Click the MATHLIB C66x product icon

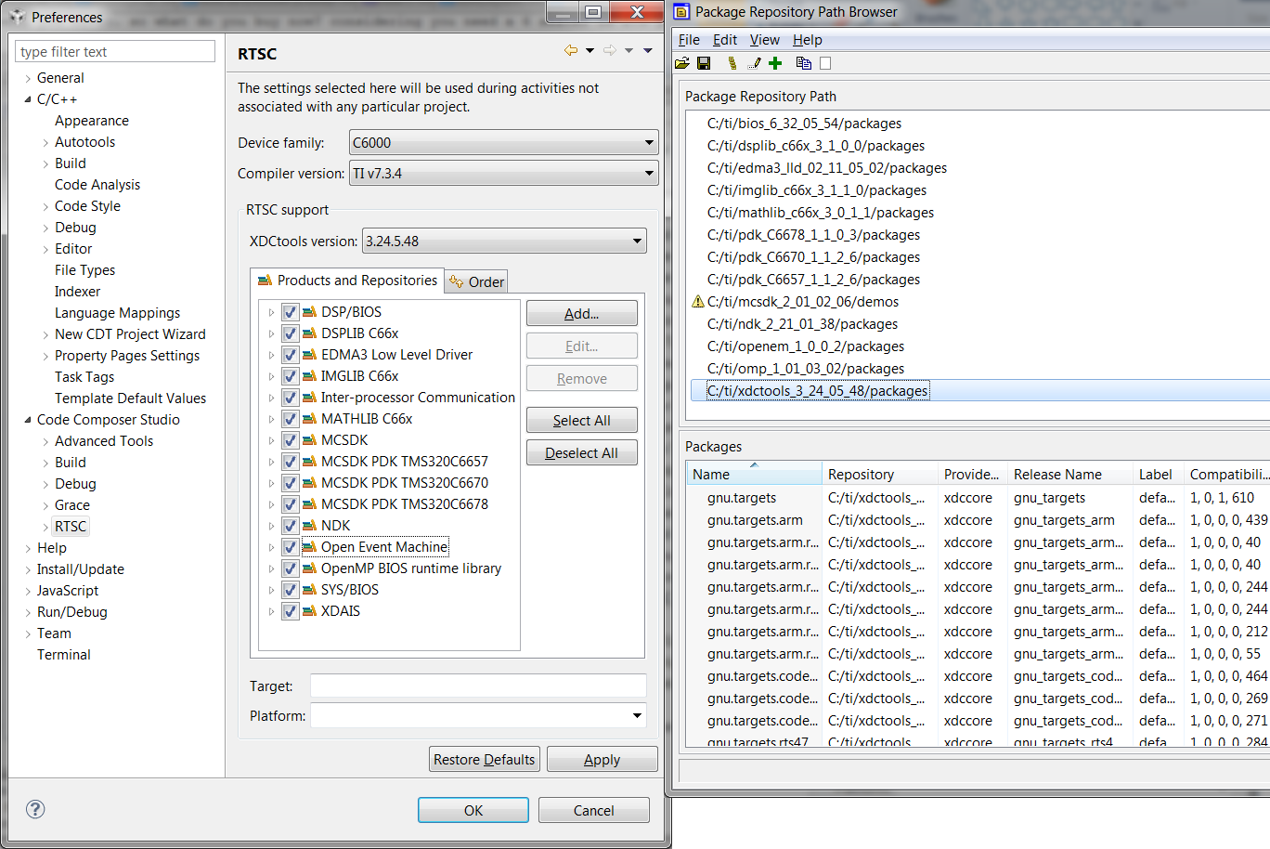[310, 419]
